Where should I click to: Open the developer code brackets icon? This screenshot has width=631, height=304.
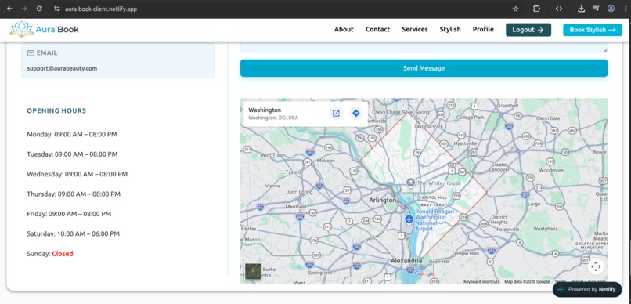[x=558, y=9]
